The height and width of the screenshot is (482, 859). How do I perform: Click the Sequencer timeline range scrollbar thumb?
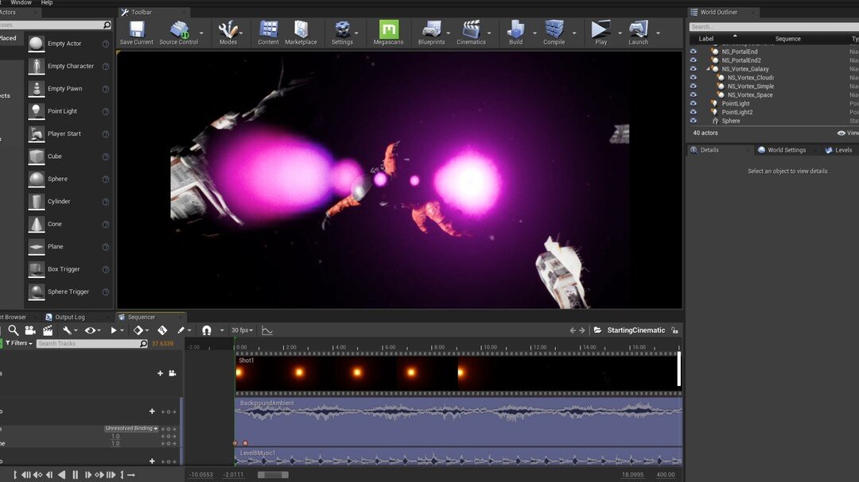pos(274,475)
